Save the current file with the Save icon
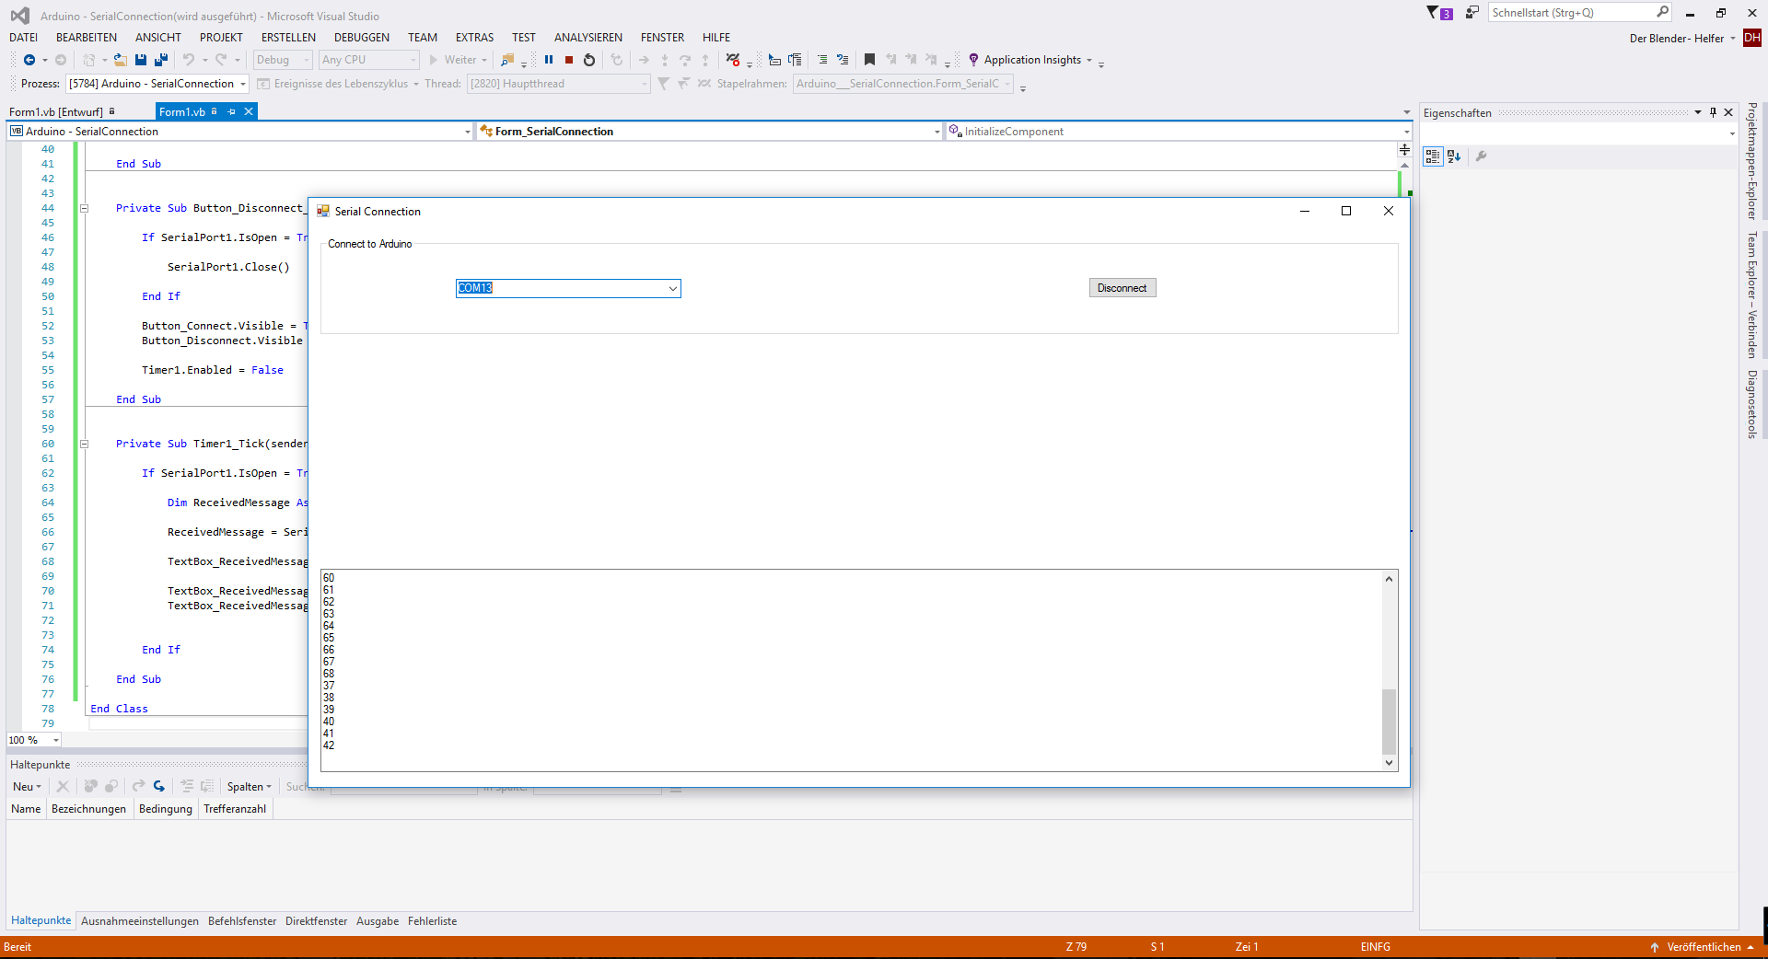The width and height of the screenshot is (1768, 959). 140,60
